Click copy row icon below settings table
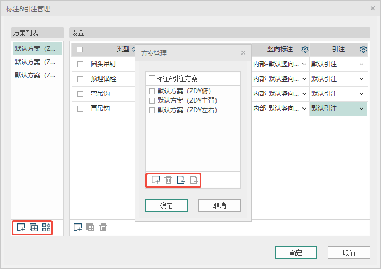The height and width of the screenshot is (269, 381). pyautogui.click(x=90, y=228)
